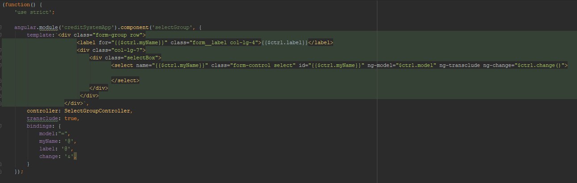Place cursor on 'use strict' string

[34, 12]
